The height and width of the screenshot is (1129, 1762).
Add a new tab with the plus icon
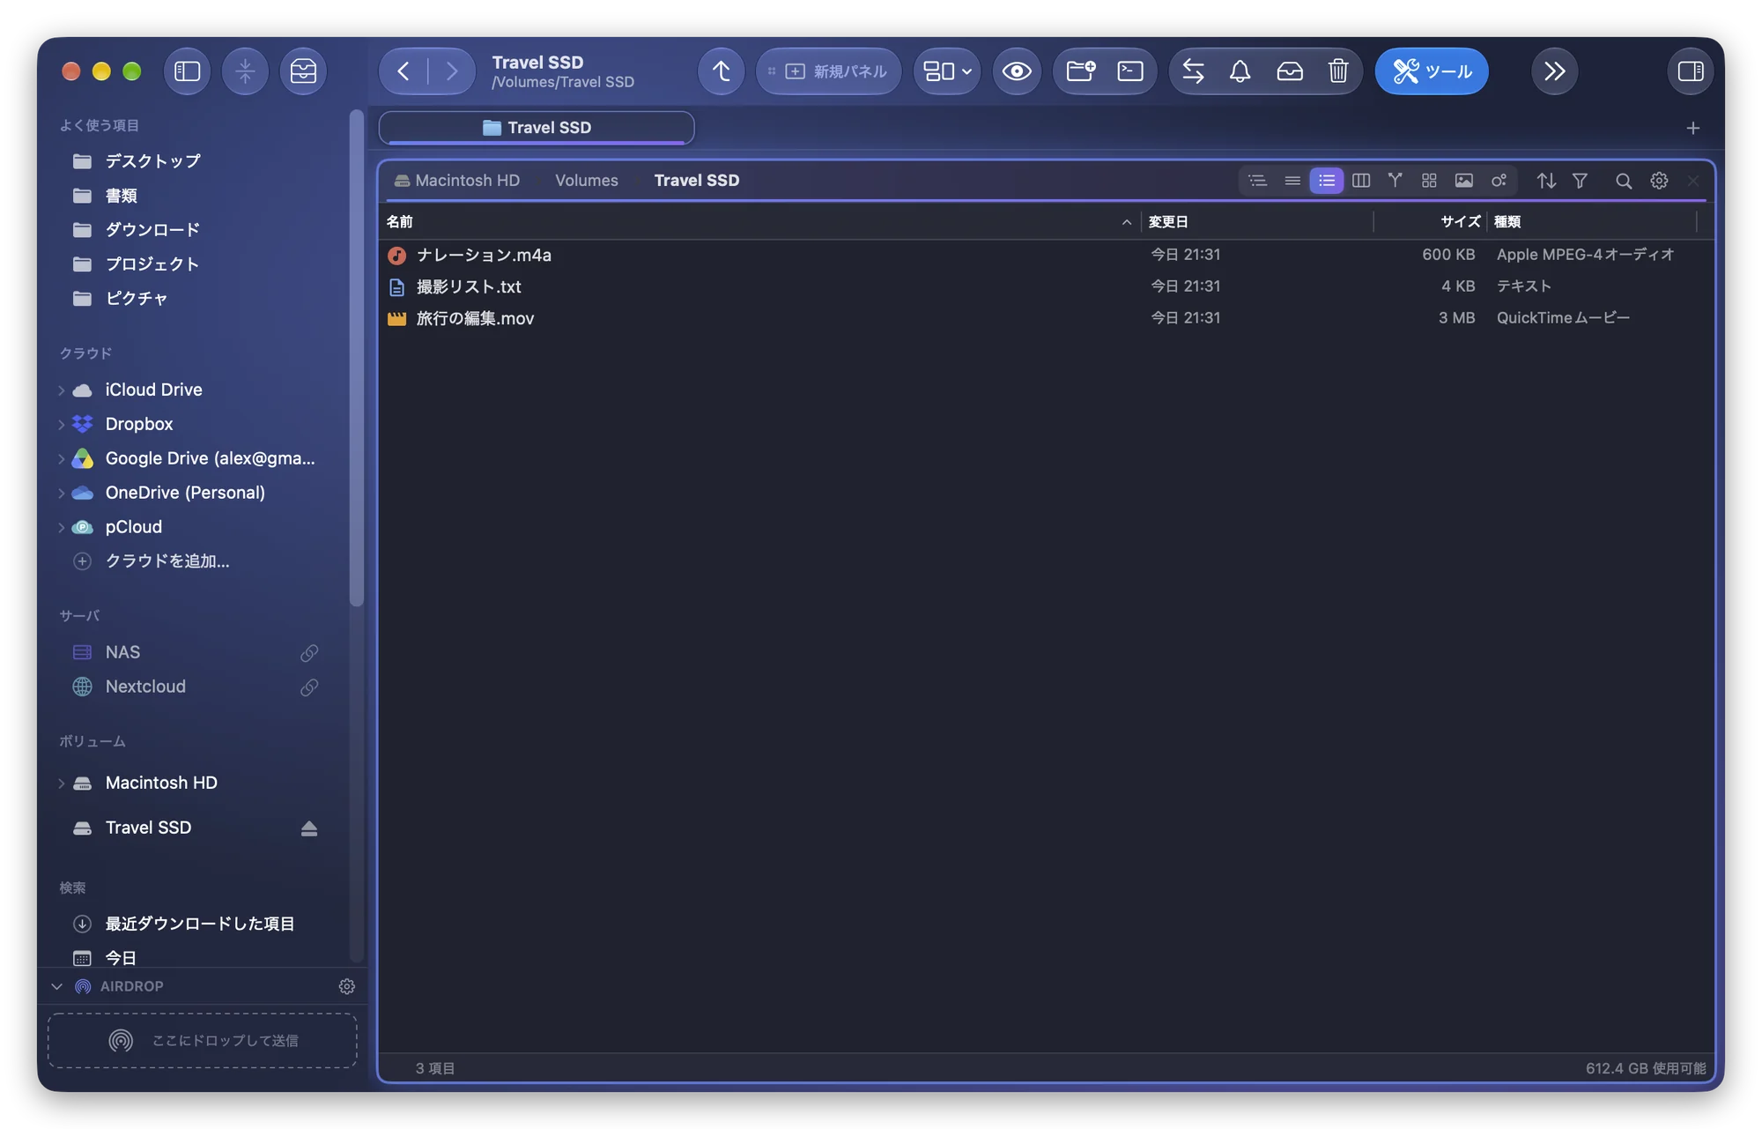(x=1692, y=129)
